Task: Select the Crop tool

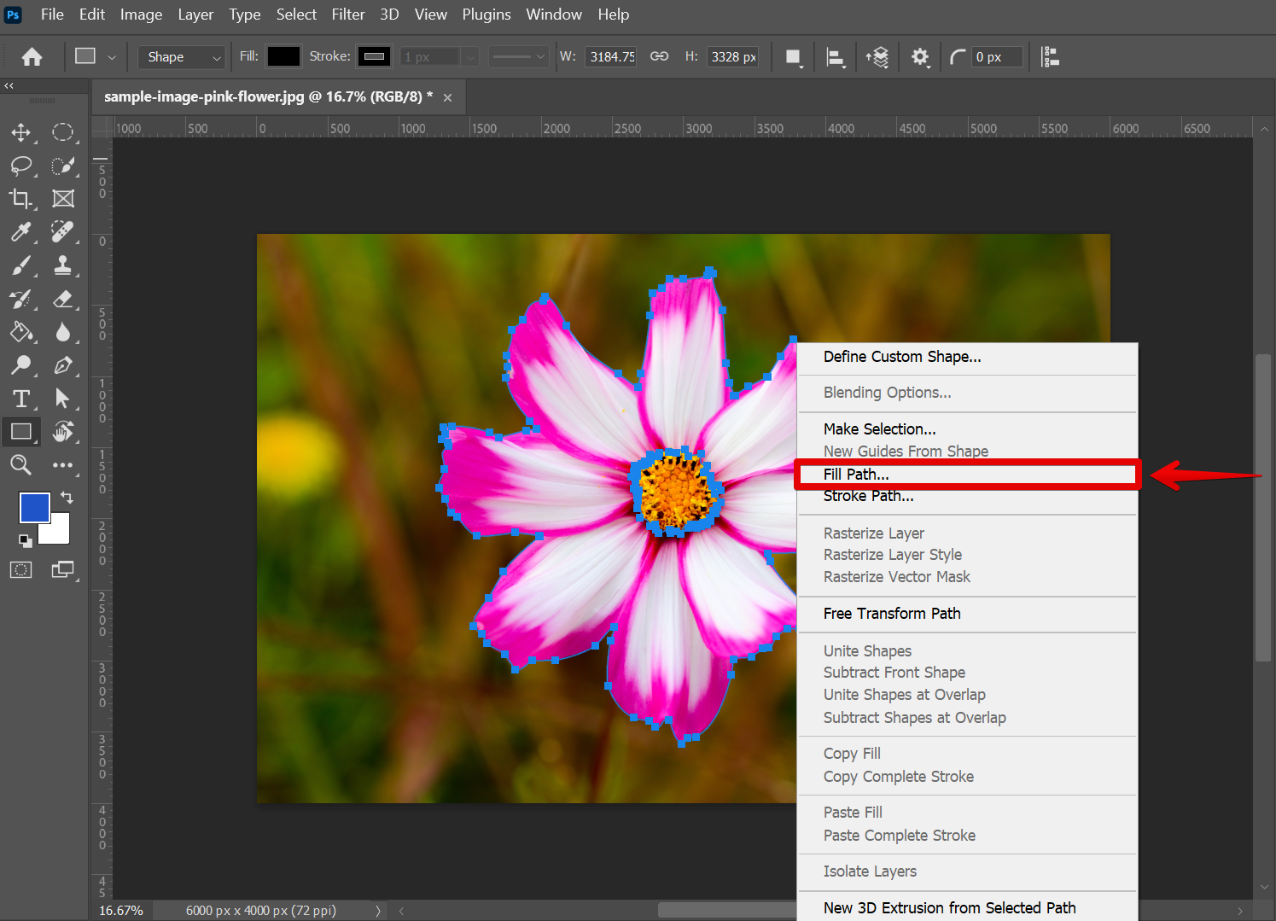Action: pyautogui.click(x=20, y=199)
